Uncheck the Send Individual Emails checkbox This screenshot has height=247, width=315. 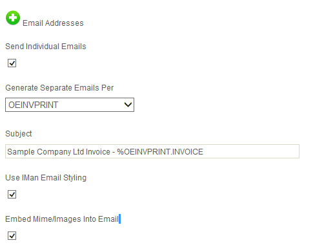12,63
